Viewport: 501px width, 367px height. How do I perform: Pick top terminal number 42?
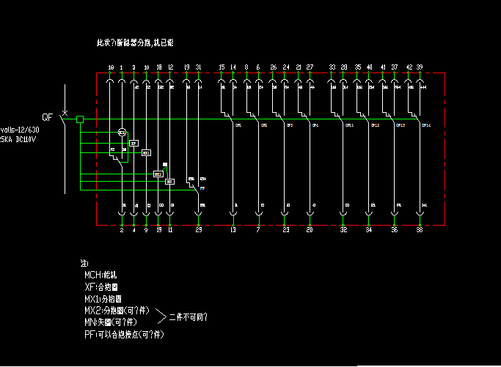coord(409,67)
